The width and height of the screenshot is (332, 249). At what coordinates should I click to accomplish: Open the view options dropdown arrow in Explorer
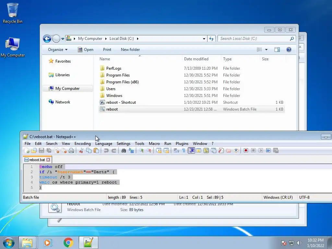(267, 50)
